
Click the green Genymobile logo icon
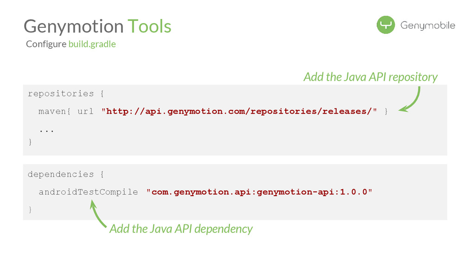[x=385, y=25]
